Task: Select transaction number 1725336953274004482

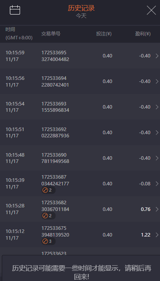Action: click(55, 56)
